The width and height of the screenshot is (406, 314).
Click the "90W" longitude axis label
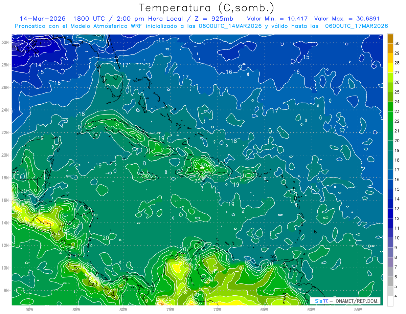(x=29, y=310)
